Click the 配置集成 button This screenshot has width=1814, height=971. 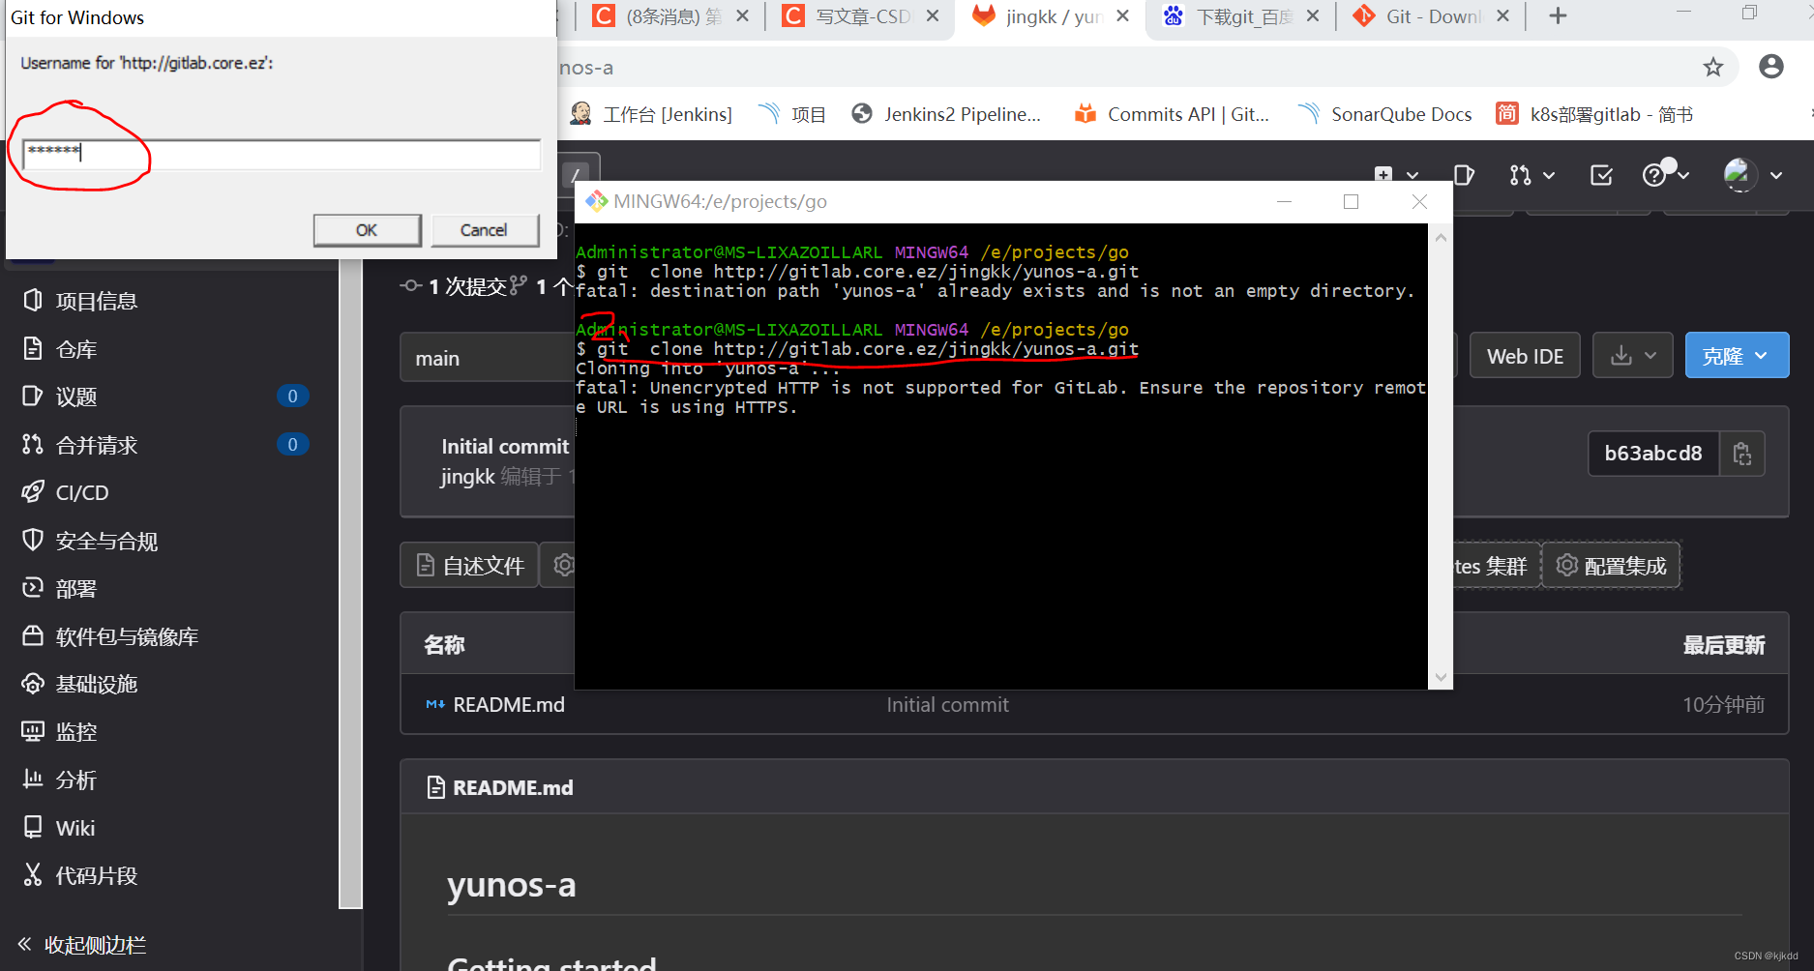coord(1611,566)
